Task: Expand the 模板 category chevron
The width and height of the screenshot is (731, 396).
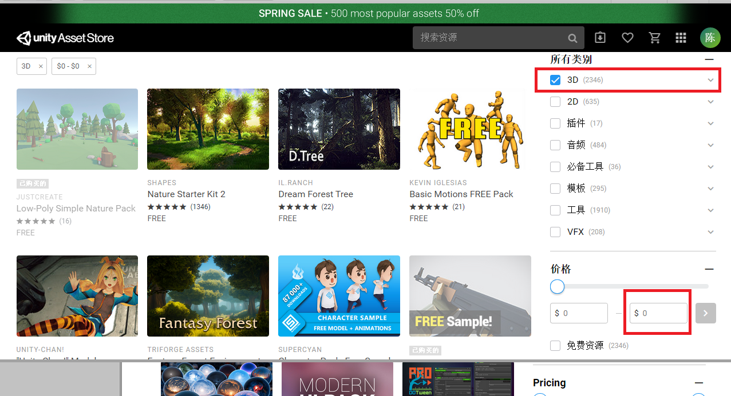Action: coord(710,189)
